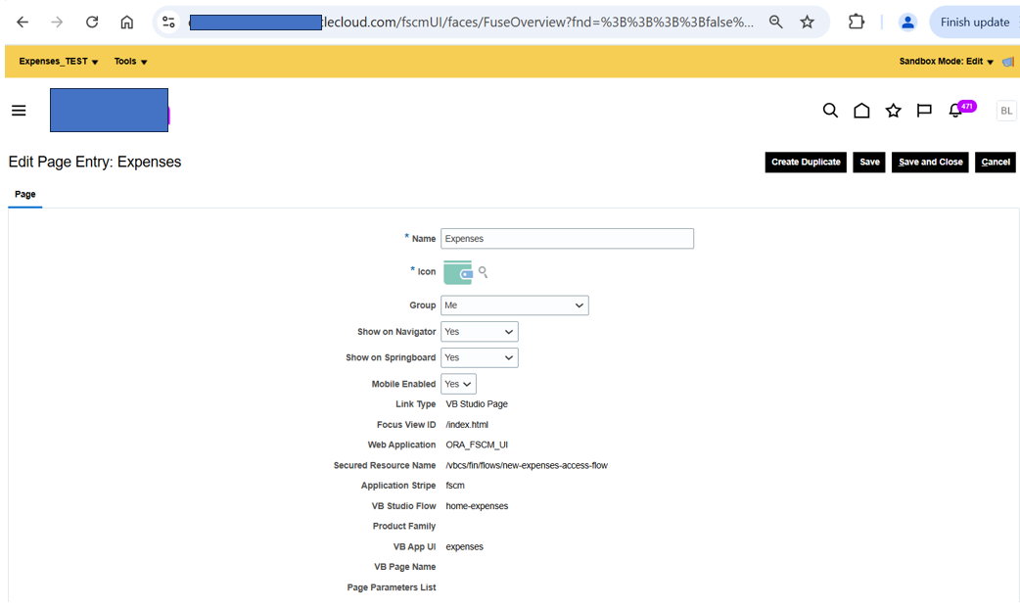Search for a different icon

483,272
